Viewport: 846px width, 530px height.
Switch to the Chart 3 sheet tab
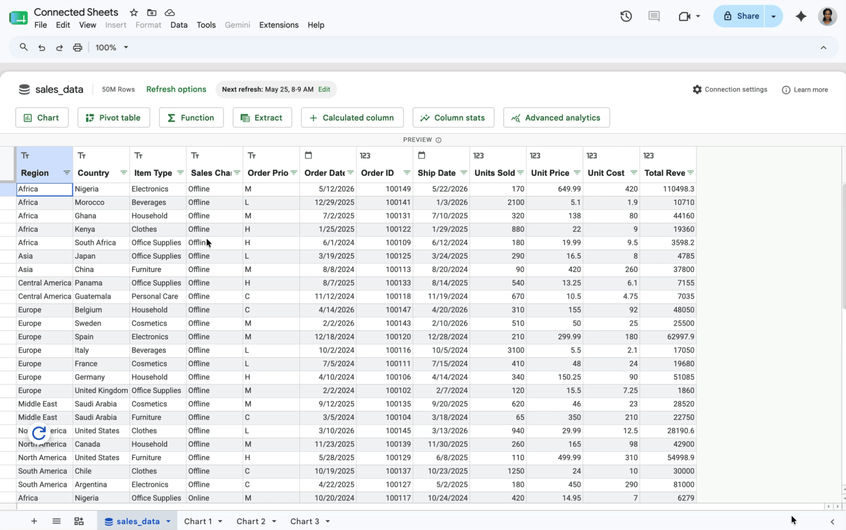pos(305,521)
